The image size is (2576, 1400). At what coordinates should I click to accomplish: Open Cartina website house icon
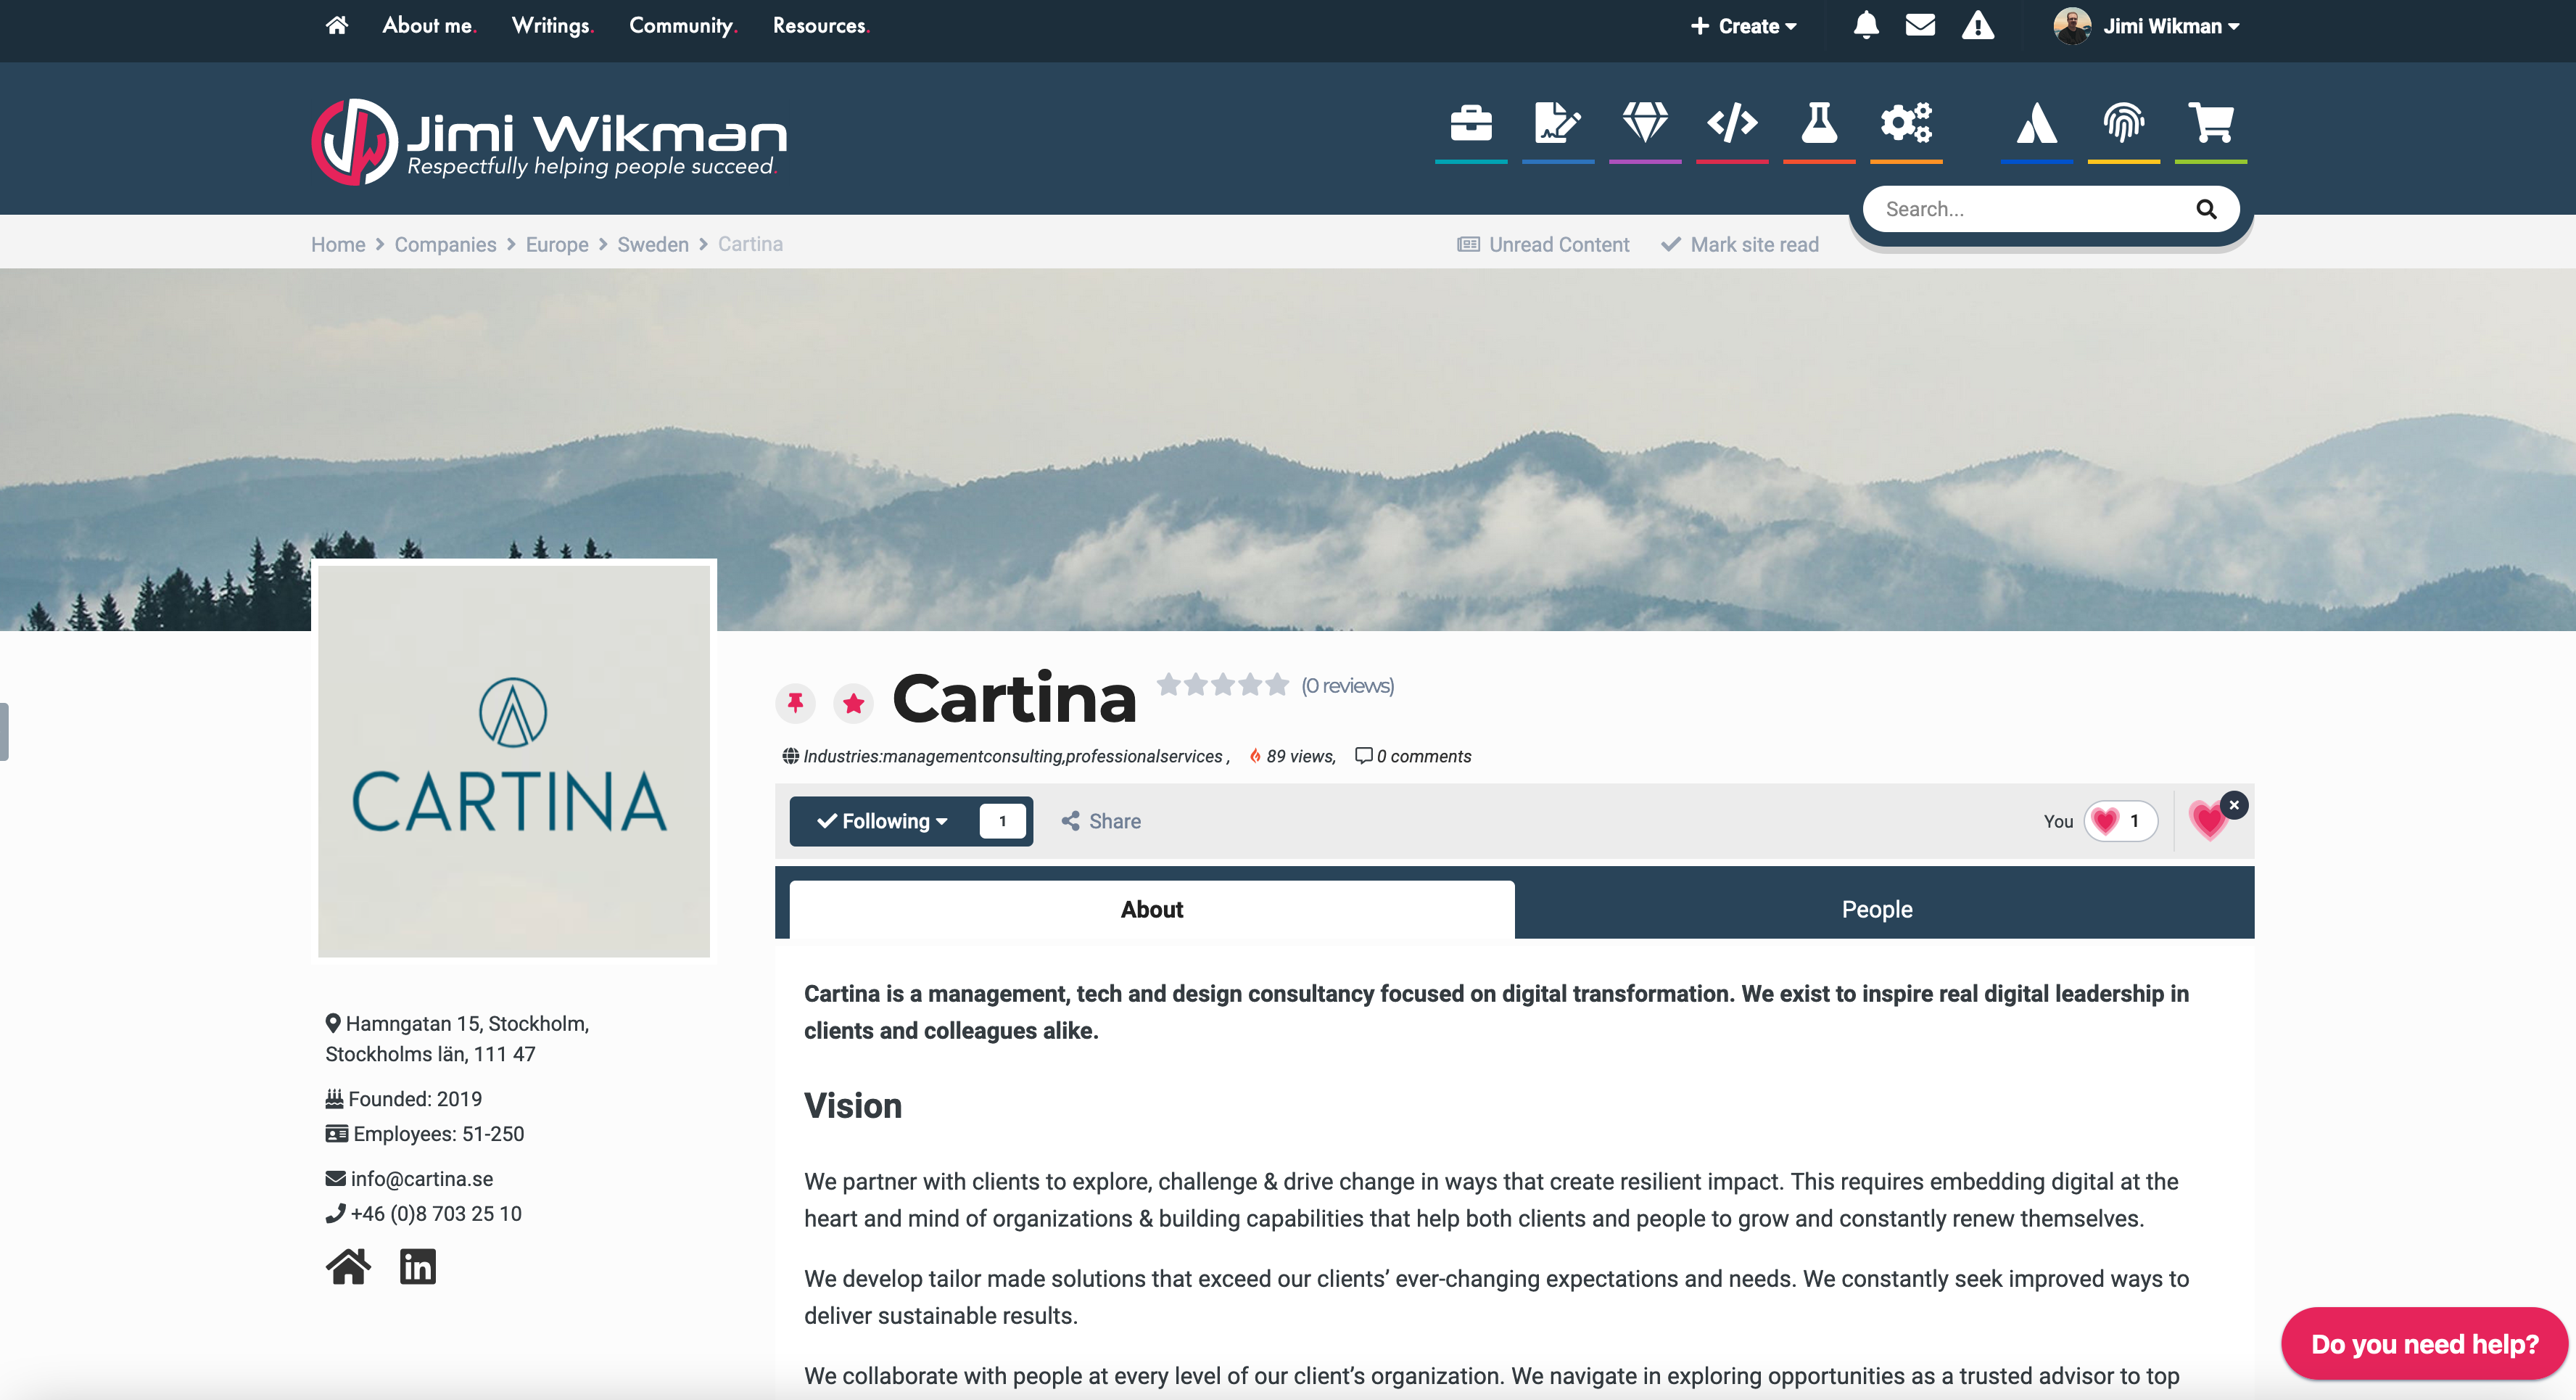(348, 1267)
